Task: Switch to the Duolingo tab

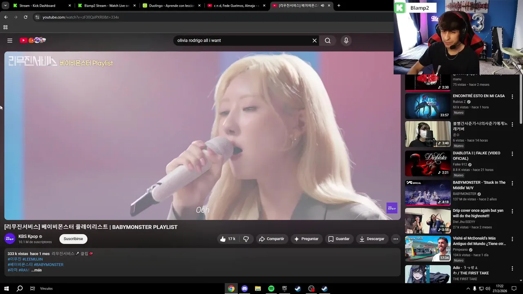Action: [172, 6]
